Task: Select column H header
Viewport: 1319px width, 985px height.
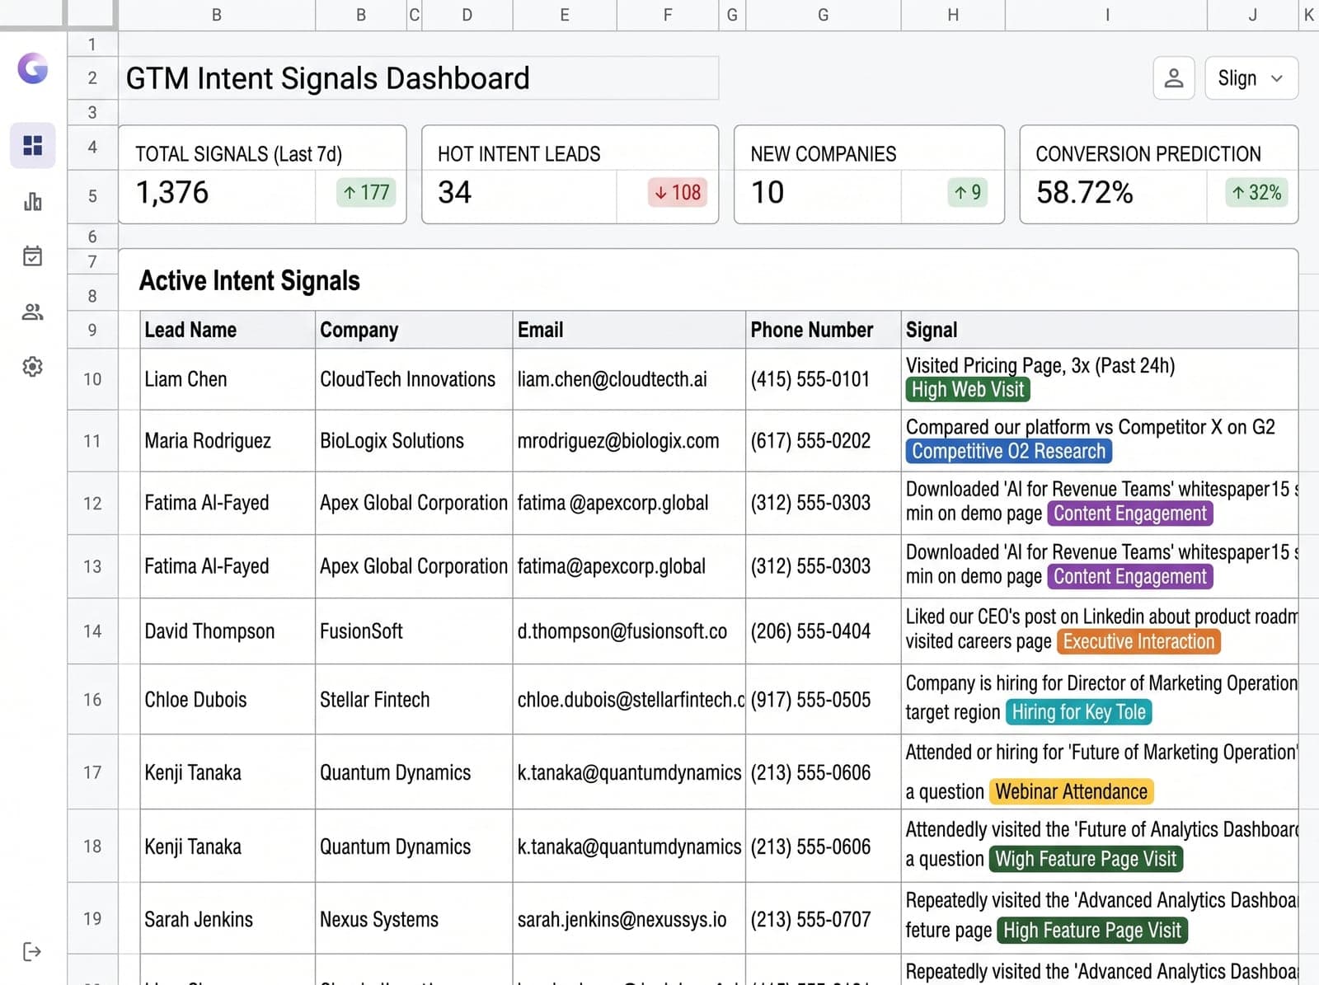Action: click(x=953, y=15)
